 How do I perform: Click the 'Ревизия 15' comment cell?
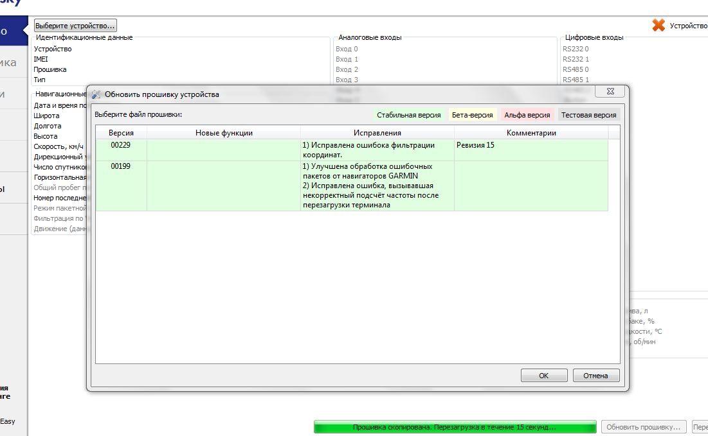tap(476, 146)
